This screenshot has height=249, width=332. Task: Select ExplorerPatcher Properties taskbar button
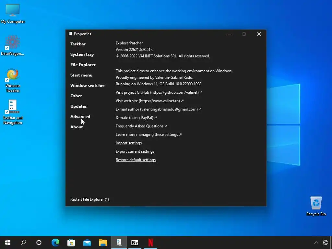(x=119, y=243)
